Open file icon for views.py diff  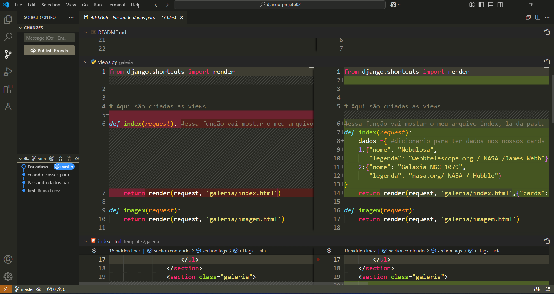(547, 62)
